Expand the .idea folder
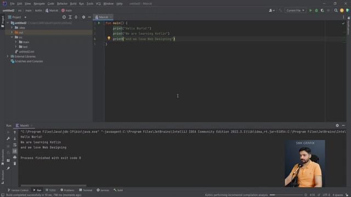Viewport: 351px width, 197px height. coord(12,28)
